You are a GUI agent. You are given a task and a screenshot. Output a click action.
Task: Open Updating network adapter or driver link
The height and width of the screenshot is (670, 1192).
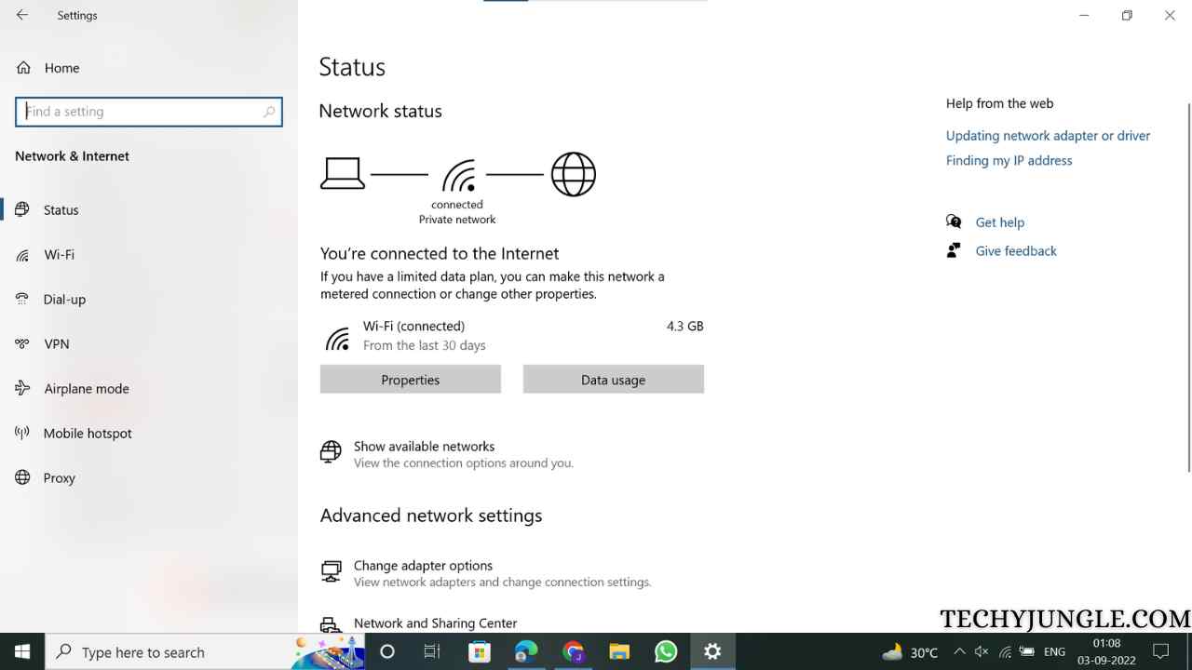(1048, 136)
